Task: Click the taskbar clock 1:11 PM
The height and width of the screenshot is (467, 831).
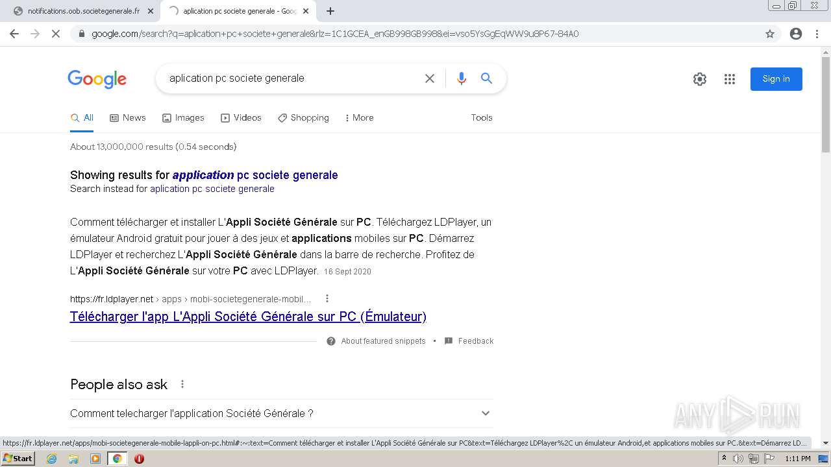Action: tap(798, 459)
